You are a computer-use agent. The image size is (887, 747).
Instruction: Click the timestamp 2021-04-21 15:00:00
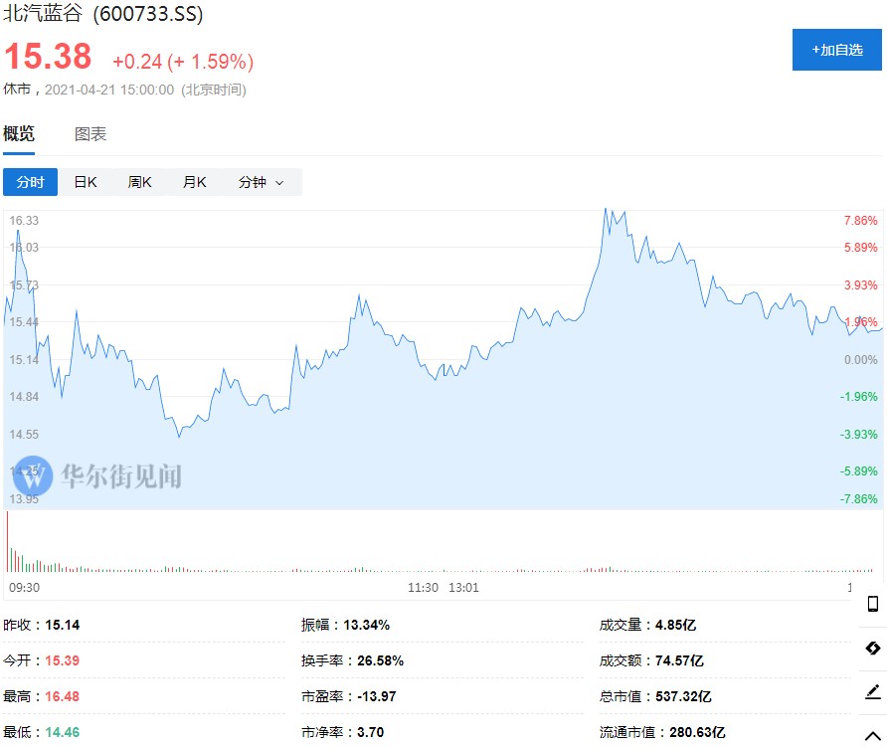tap(109, 90)
